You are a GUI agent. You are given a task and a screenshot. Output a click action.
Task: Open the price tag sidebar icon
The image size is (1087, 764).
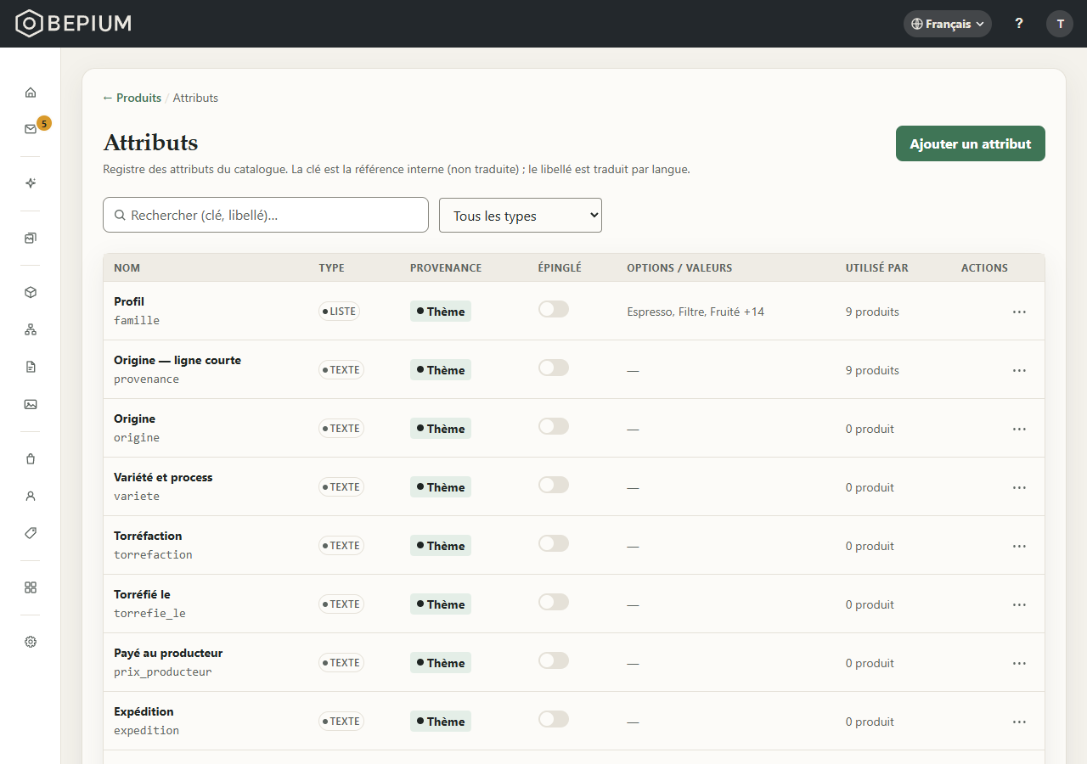(x=31, y=533)
